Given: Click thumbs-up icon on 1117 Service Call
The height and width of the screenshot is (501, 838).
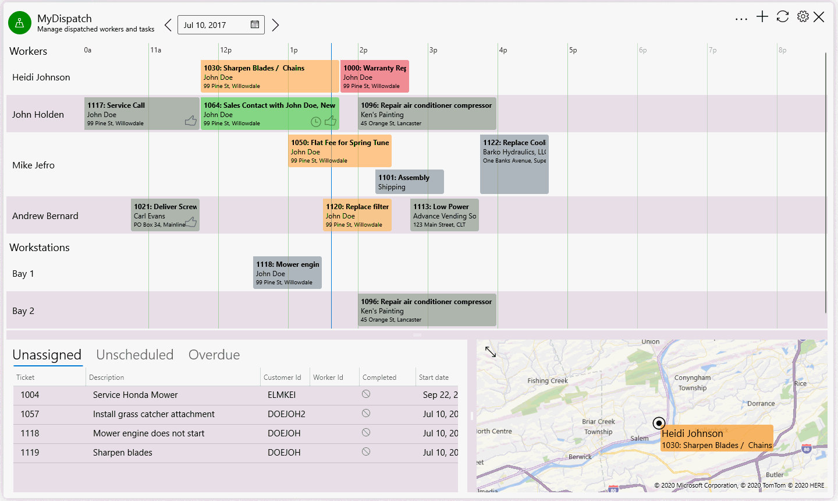Looking at the screenshot, I should [x=190, y=121].
